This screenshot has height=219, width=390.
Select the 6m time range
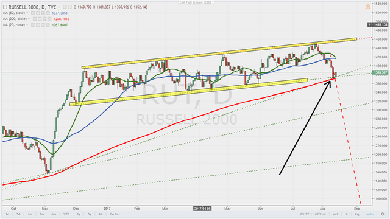click(x=54, y=214)
